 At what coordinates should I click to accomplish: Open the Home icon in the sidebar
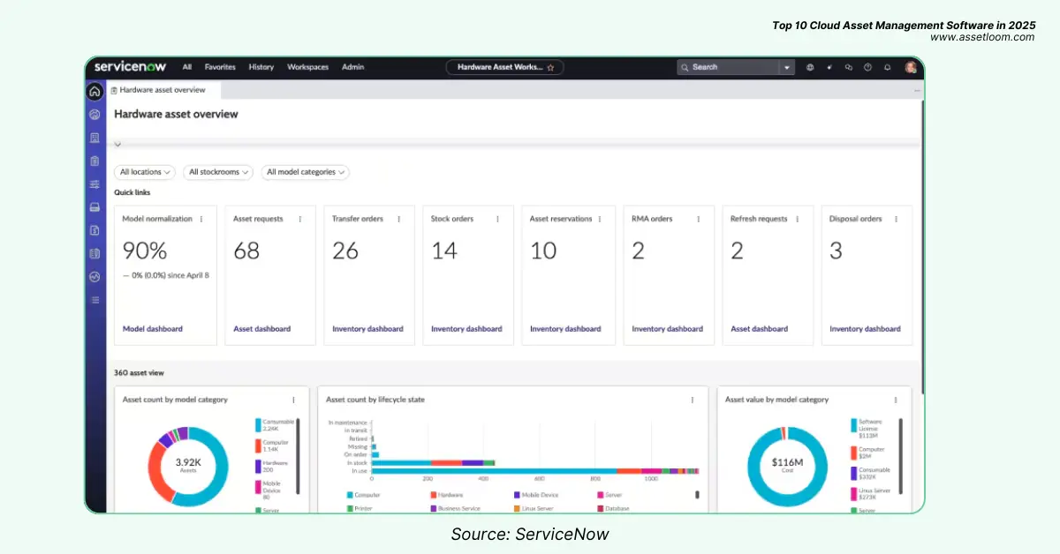(x=95, y=91)
